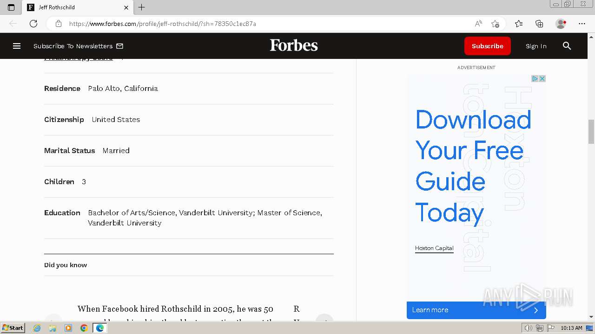Click the network tray icon
Screen dimensions: 595x334
[x=540, y=328]
